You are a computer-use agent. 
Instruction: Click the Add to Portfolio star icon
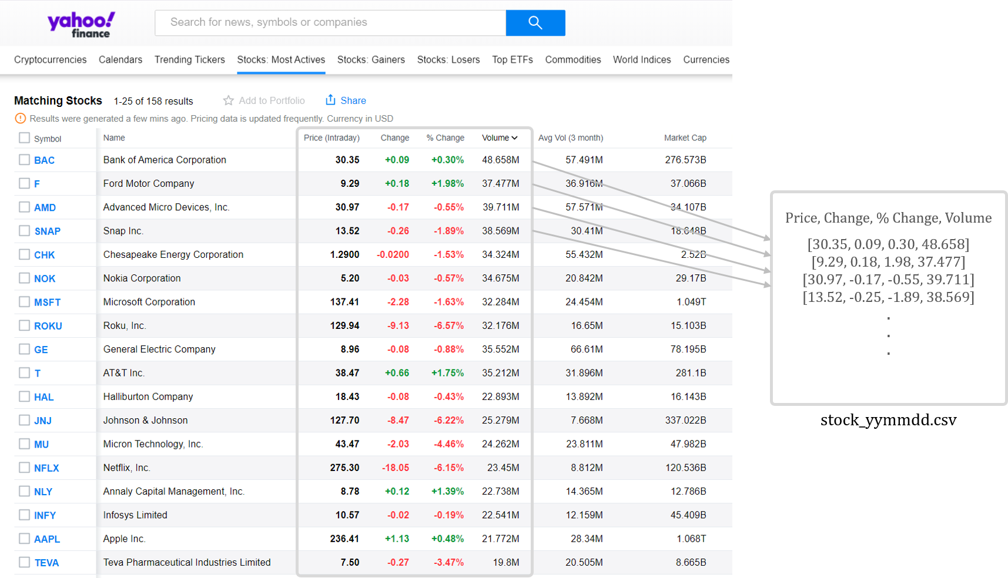tap(229, 100)
